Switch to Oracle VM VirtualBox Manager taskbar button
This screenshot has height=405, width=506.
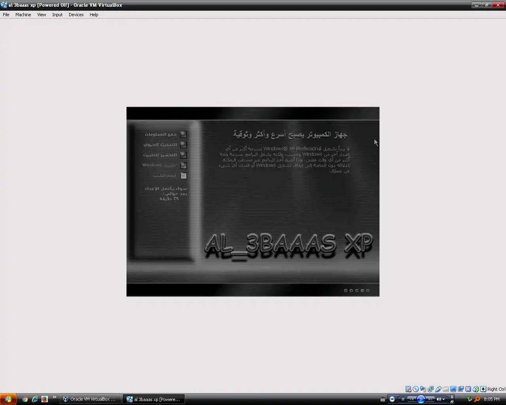[x=90, y=399]
